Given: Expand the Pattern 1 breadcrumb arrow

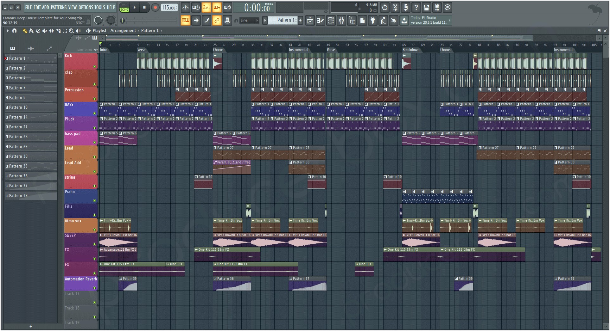Looking at the screenshot, I should pyautogui.click(x=161, y=31).
